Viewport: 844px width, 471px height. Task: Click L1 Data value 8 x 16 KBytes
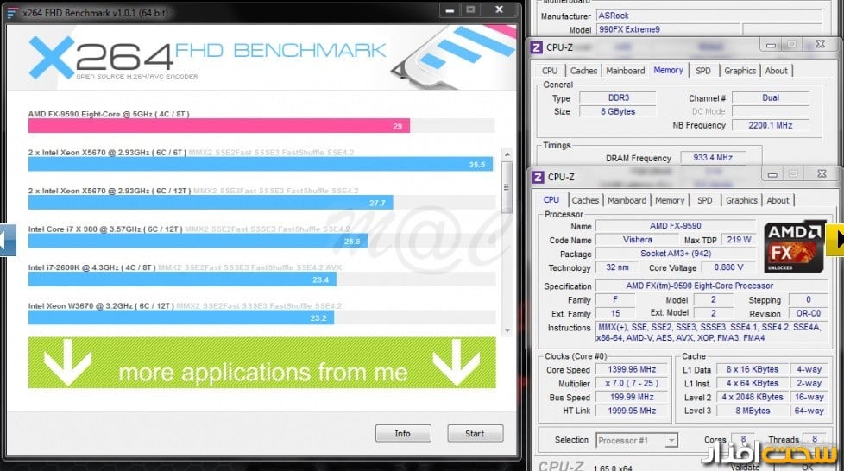[752, 370]
